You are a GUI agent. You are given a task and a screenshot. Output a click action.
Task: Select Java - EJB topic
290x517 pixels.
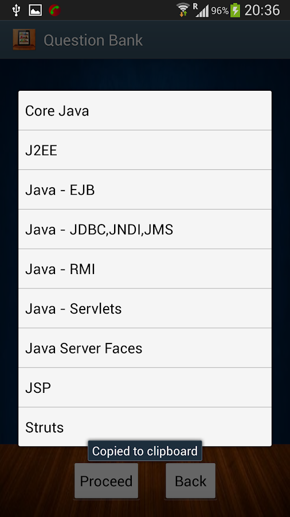coord(145,190)
